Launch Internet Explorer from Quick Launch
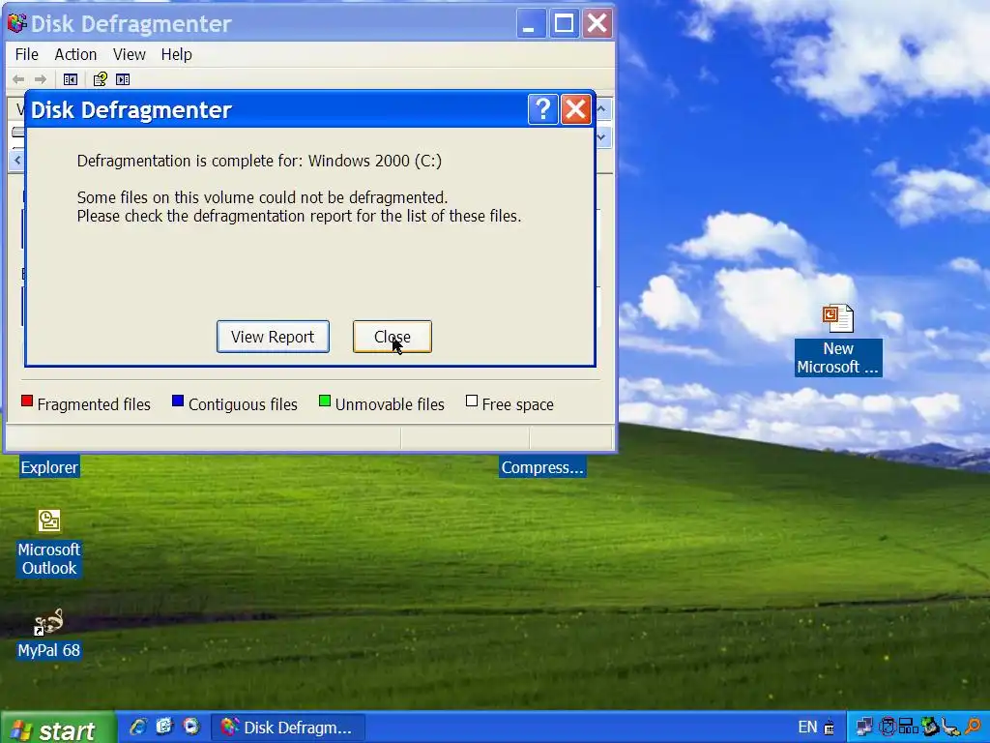This screenshot has height=743, width=990. tap(138, 727)
